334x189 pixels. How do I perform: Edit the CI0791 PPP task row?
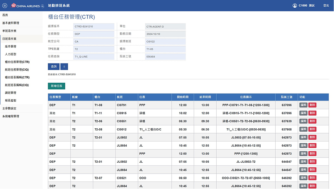[x=303, y=105]
